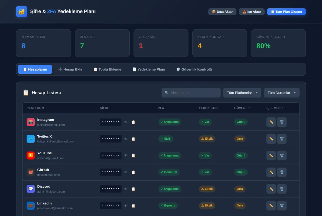Image resolution: width=322 pixels, height=216 pixels.
Task: Click the lock logo icon in header
Action: click(x=21, y=12)
